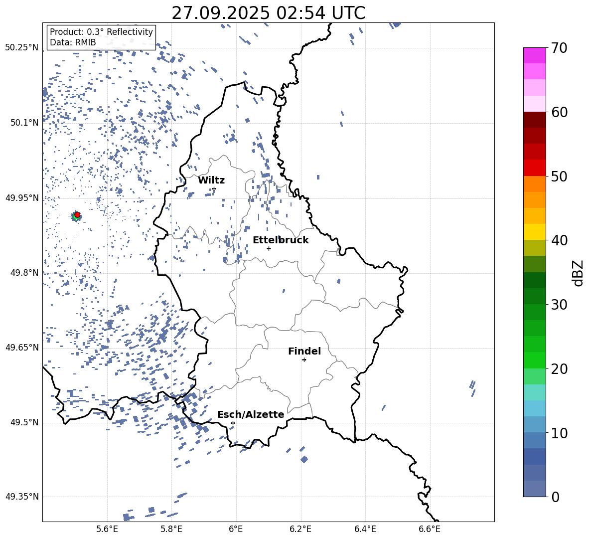This screenshot has width=590, height=539.
Task: Click the 6.4°E longitude label
Action: click(x=365, y=529)
